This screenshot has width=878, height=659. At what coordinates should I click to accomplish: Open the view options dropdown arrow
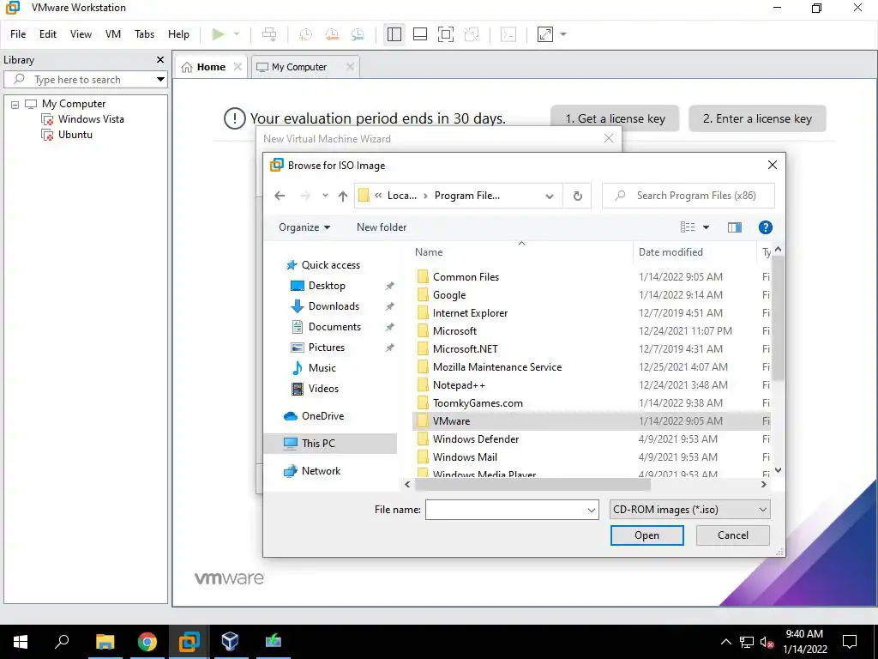click(x=707, y=227)
